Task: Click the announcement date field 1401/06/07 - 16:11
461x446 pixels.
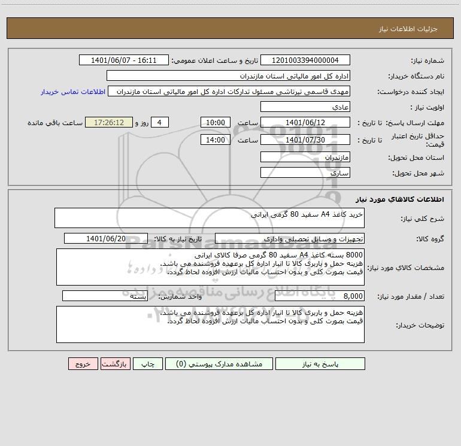Action: coord(124,60)
